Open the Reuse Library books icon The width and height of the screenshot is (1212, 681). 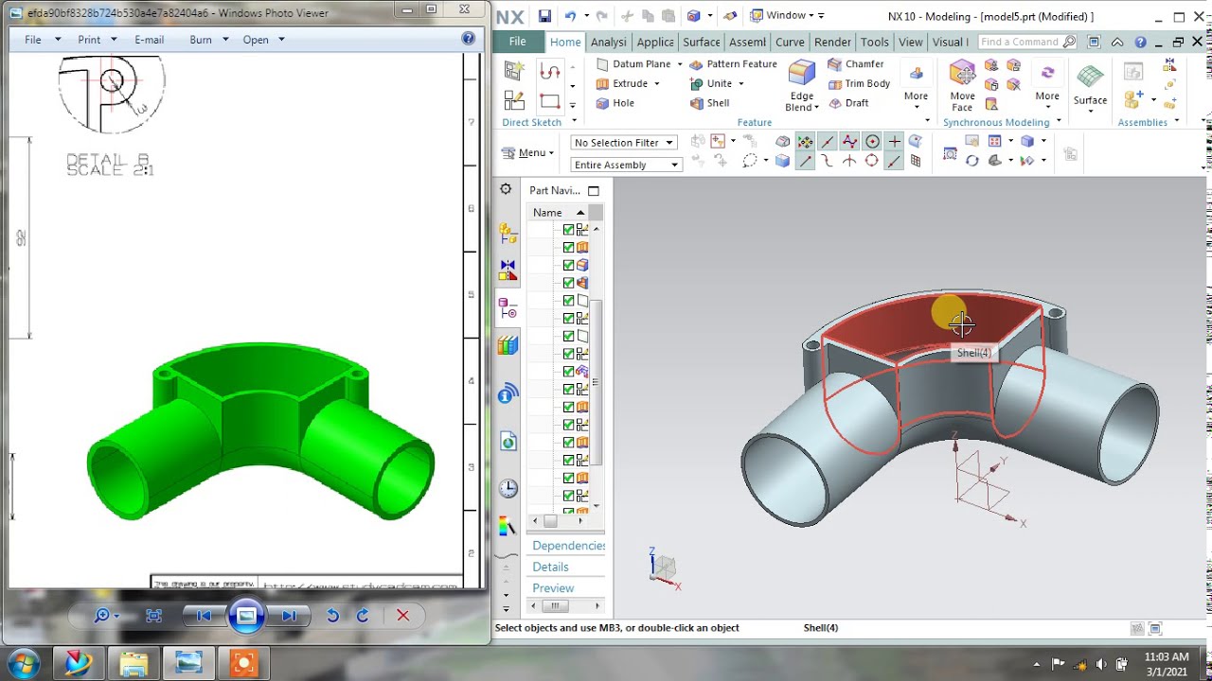point(508,345)
